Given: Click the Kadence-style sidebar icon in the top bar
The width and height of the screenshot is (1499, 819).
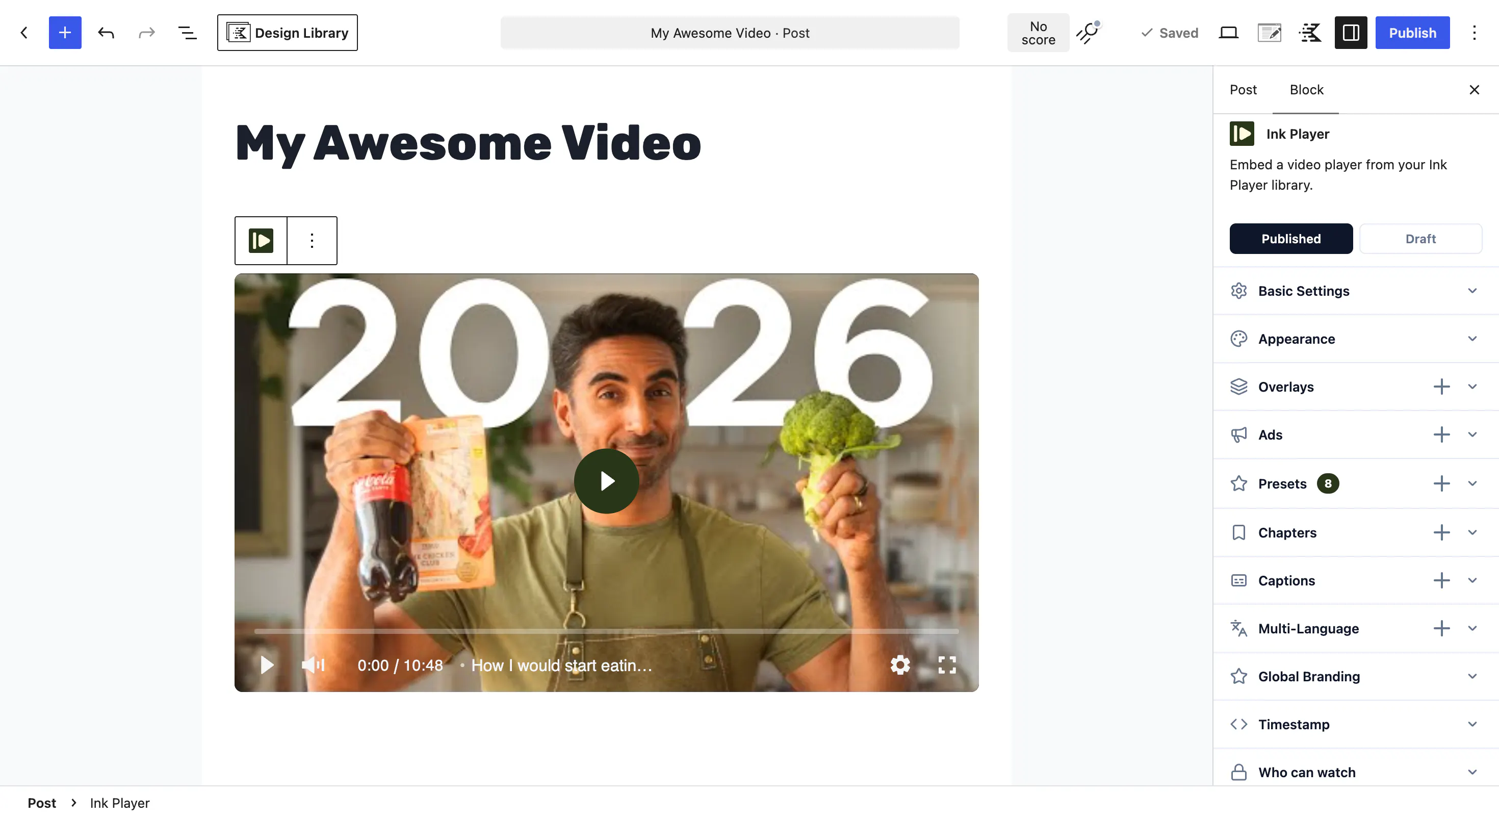Looking at the screenshot, I should coord(1310,33).
